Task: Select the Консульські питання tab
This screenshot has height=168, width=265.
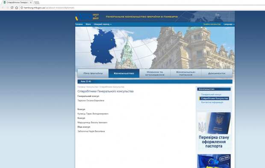Action: [x=186, y=74]
